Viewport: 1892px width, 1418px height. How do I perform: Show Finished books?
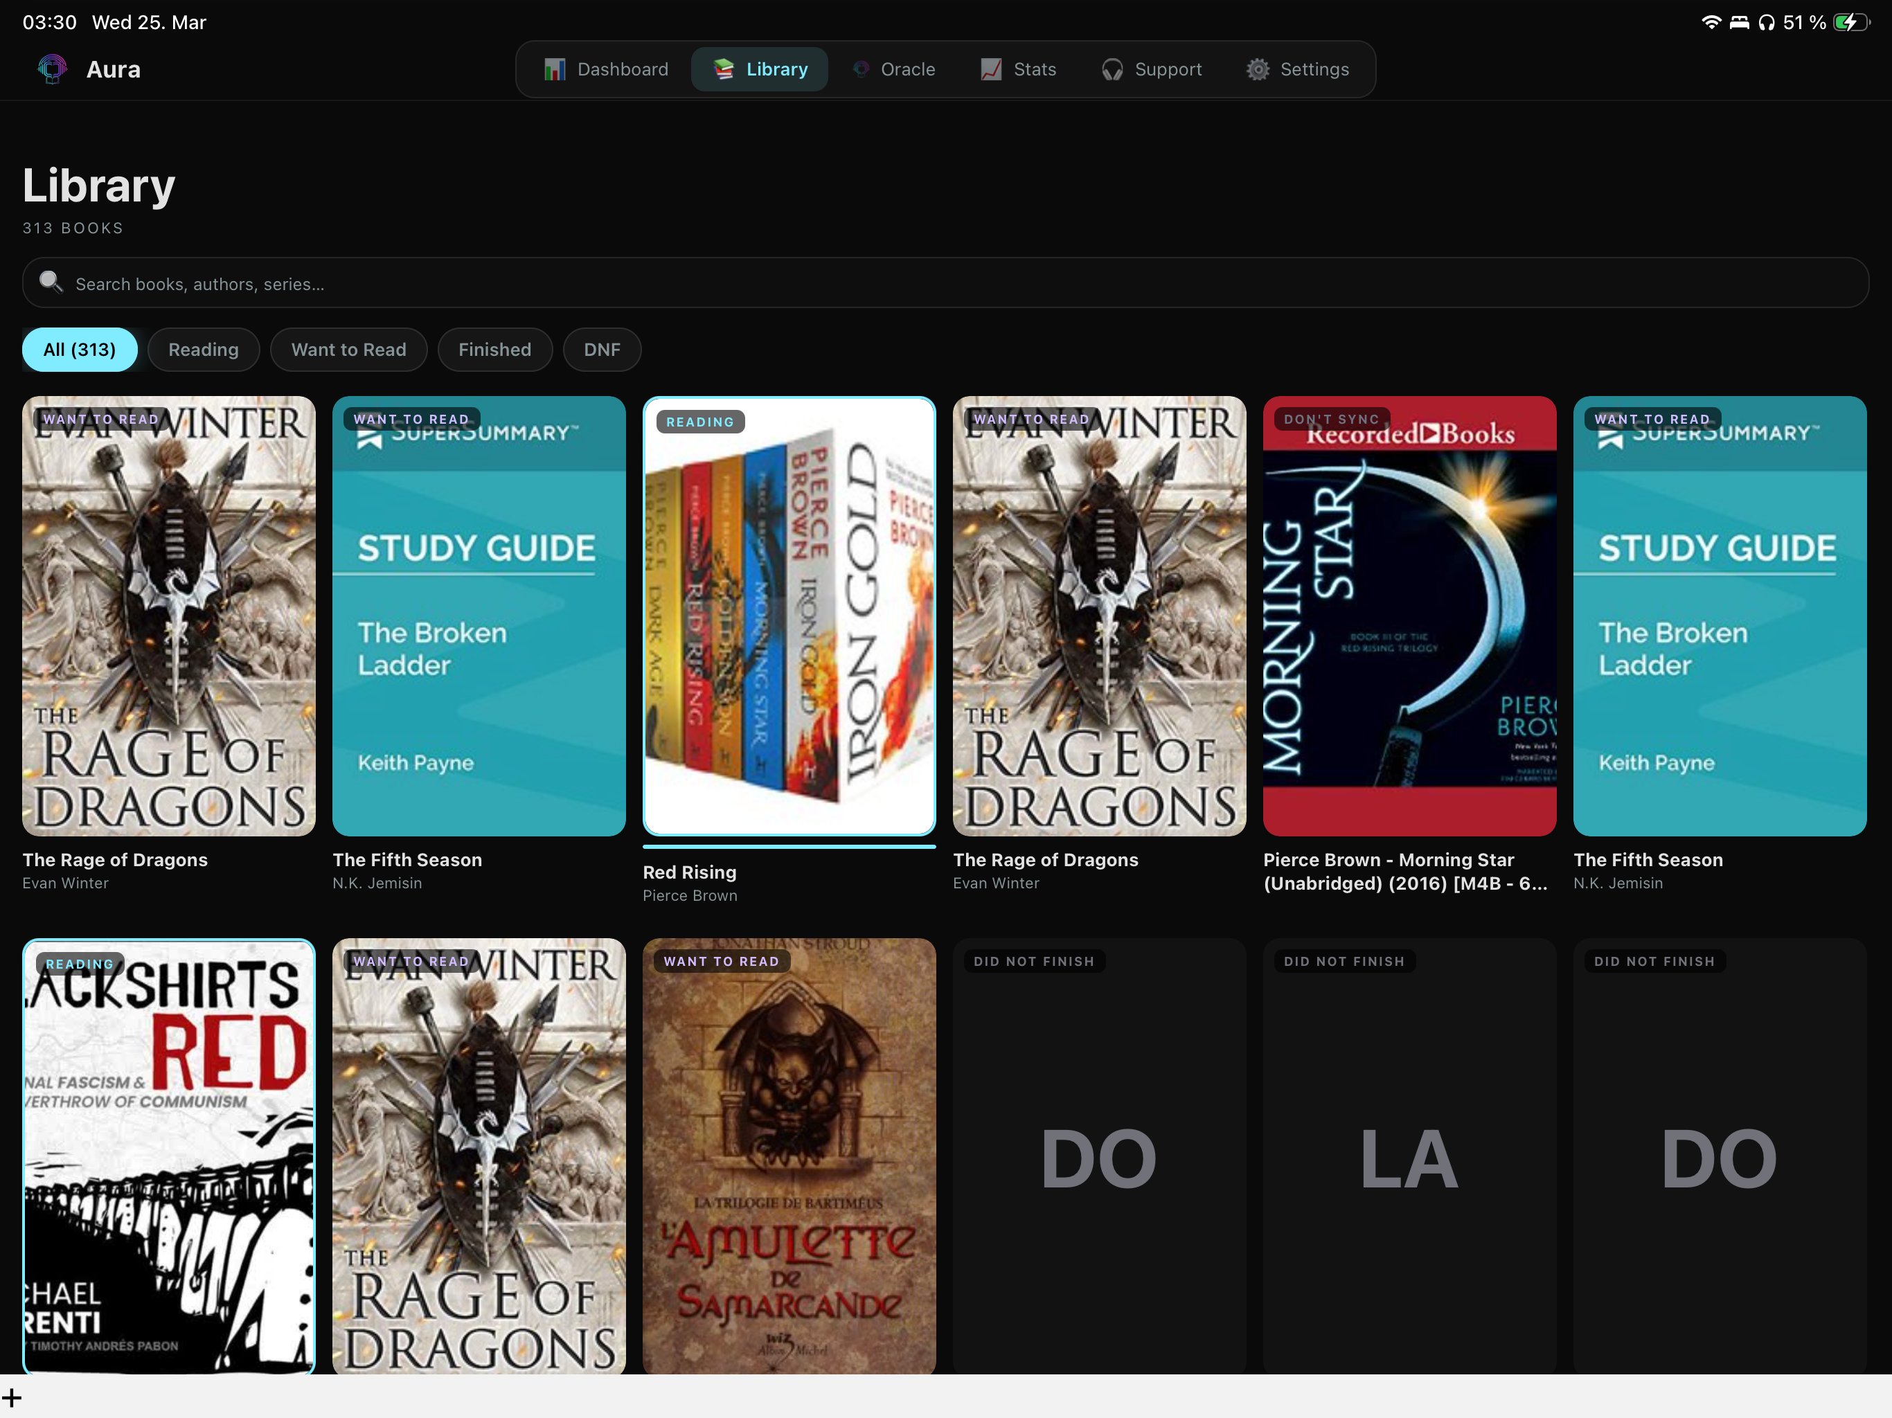coord(495,350)
